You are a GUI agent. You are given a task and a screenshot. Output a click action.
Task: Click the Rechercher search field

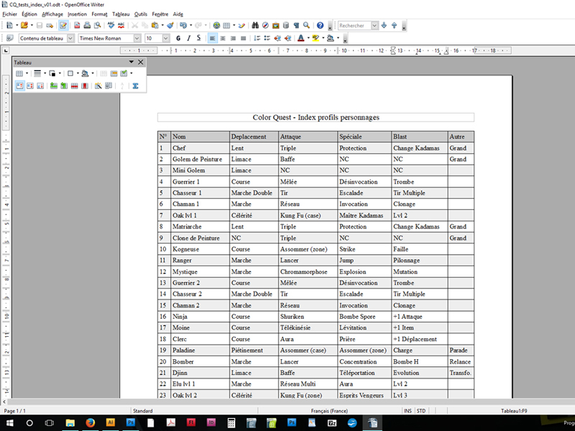(354, 25)
